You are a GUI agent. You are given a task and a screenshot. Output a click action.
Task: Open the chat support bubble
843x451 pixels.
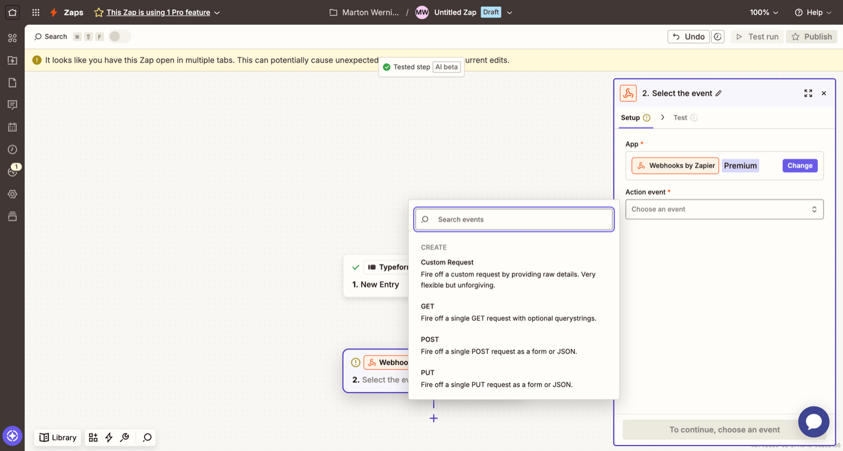pyautogui.click(x=813, y=421)
